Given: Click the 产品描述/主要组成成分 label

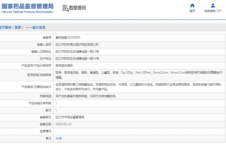Looking at the screenshot, I should point(36,87).
